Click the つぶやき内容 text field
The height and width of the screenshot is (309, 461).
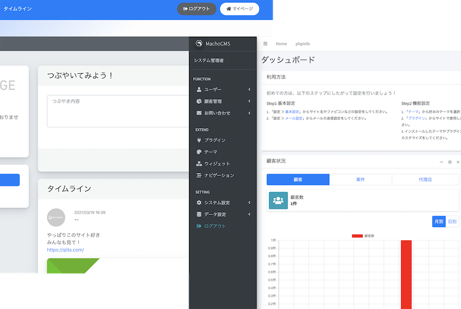[x=117, y=111]
